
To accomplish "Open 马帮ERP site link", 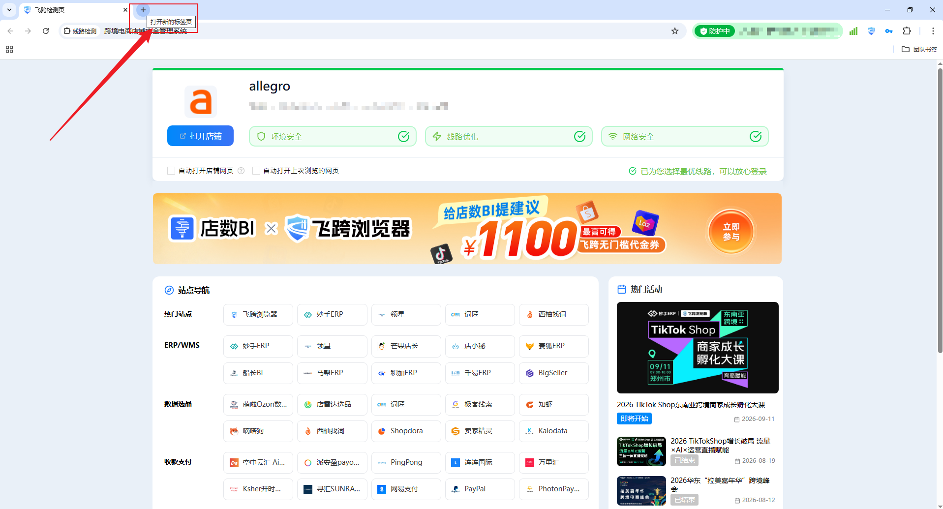I will click(x=332, y=373).
